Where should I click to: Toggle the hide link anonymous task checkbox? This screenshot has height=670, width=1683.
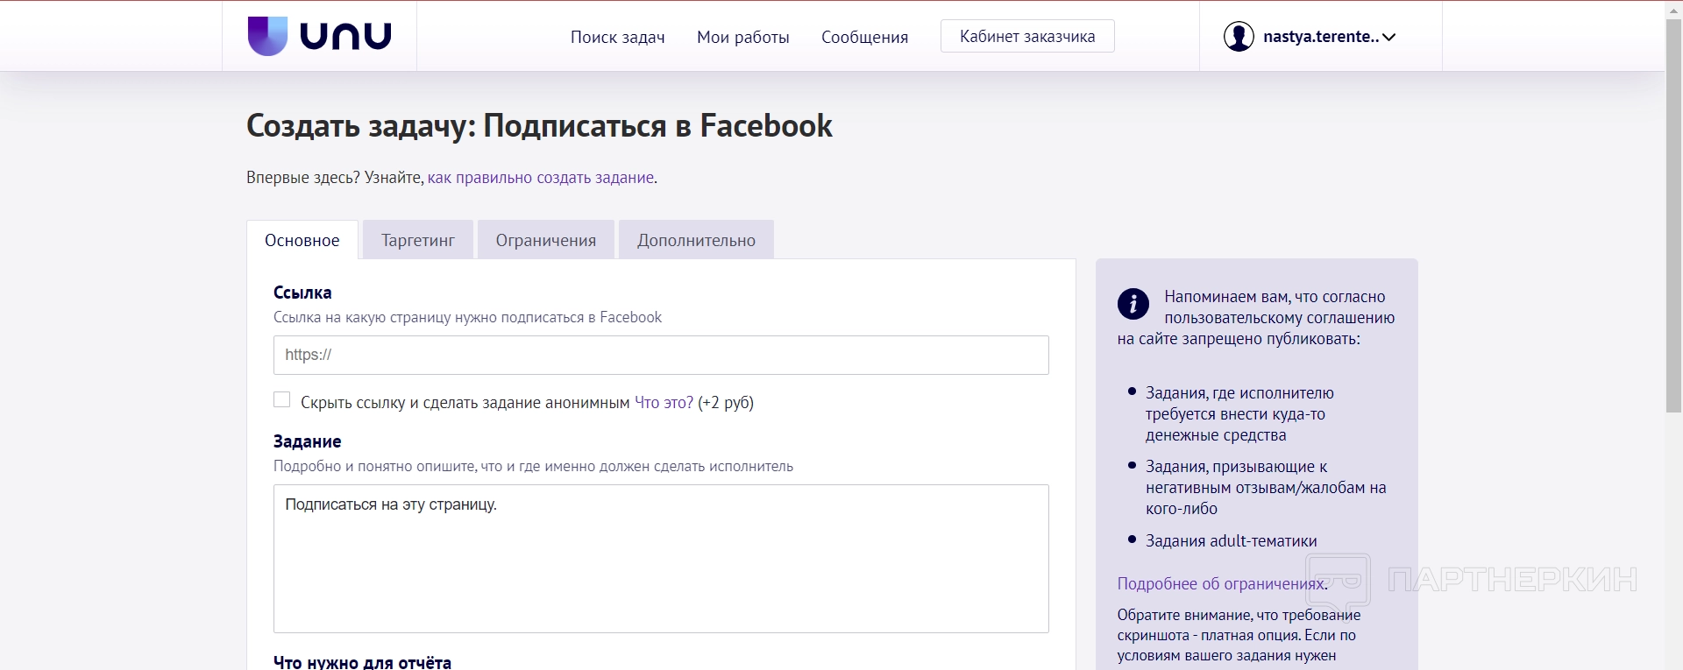[x=281, y=400]
